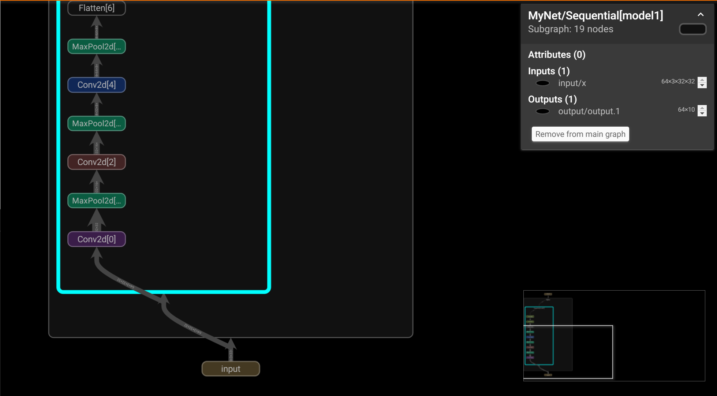Click Remove from main graph button

point(580,134)
